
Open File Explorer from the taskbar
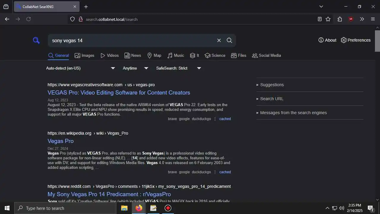point(124,208)
